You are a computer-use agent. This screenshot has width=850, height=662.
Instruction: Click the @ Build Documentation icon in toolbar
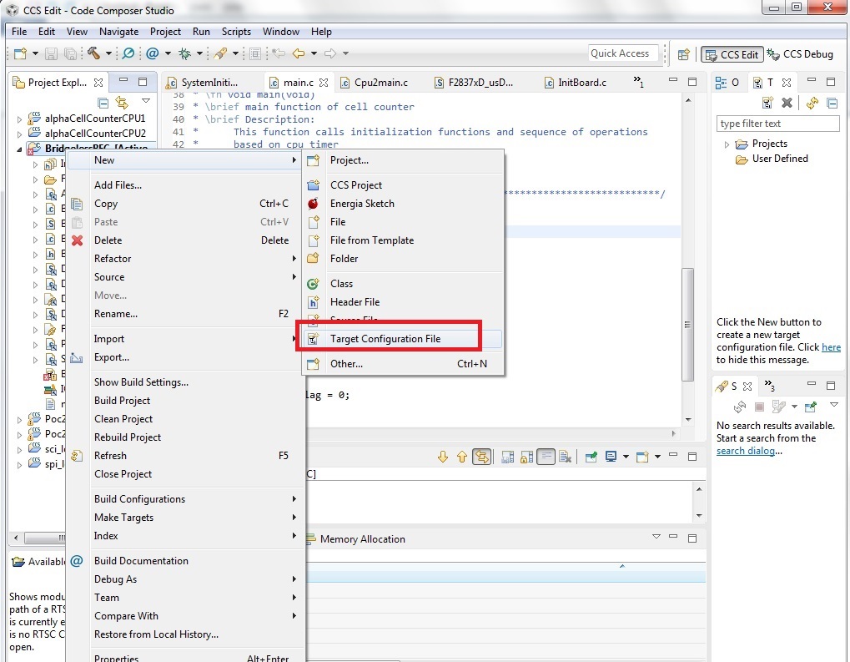click(x=153, y=53)
